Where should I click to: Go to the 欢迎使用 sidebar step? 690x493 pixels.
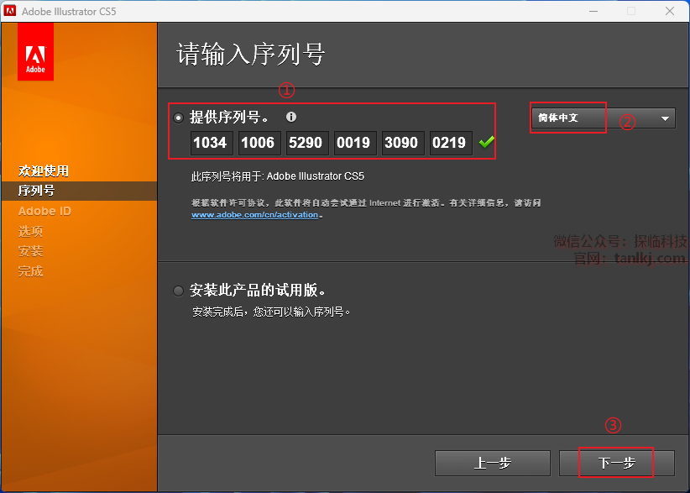pos(44,170)
